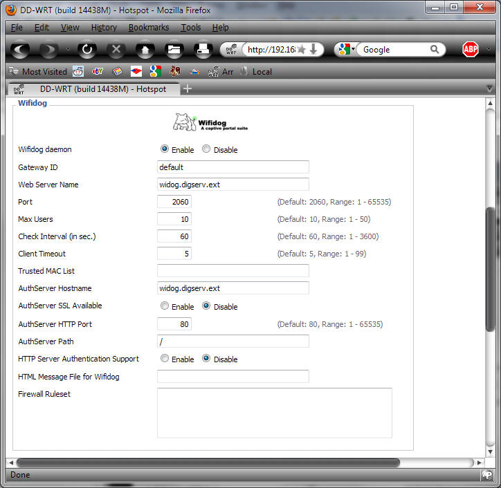Viewport: 501px width, 488px height.
Task: Open the back/forward history dropdown arrow
Action: pyautogui.click(x=68, y=50)
